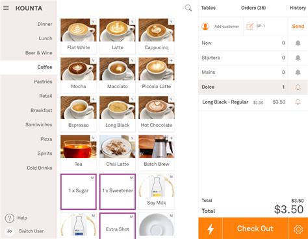This screenshot has height=239, width=308.
Task: Click the bell on Long Black - Regular
Action: pyautogui.click(x=298, y=102)
